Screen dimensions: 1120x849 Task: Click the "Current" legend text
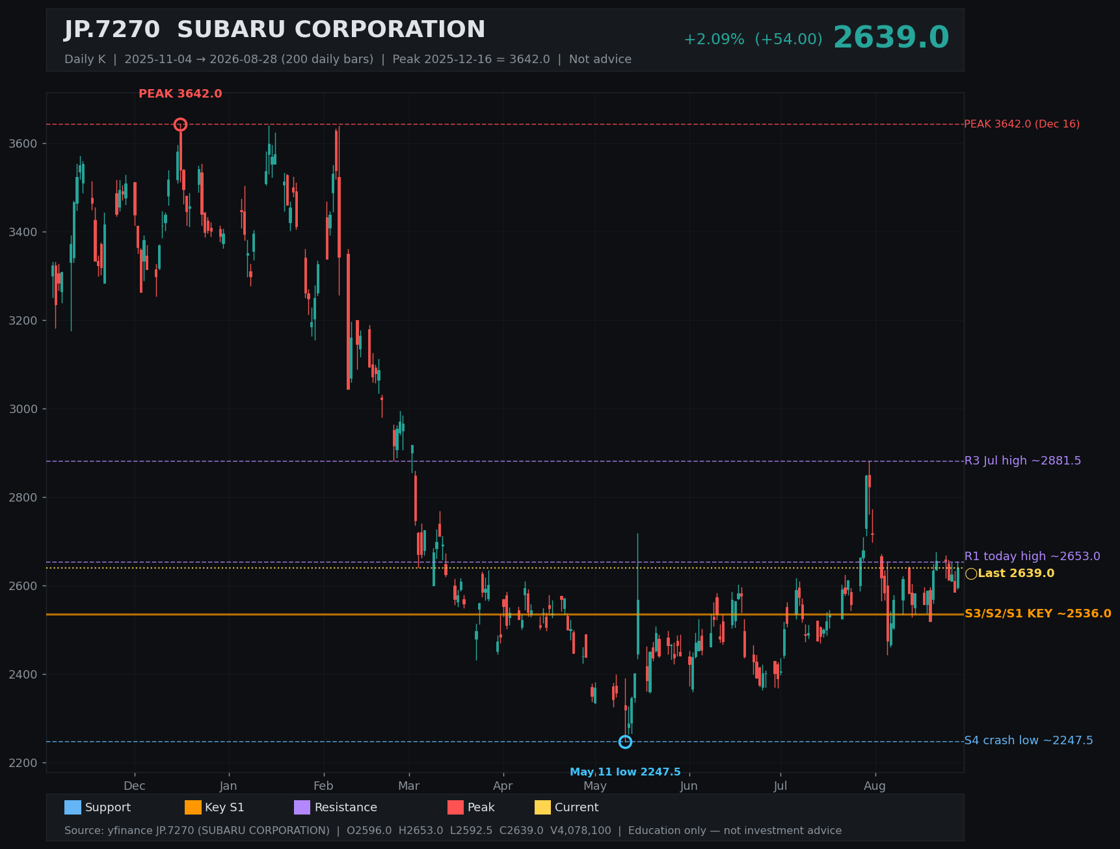pos(577,807)
